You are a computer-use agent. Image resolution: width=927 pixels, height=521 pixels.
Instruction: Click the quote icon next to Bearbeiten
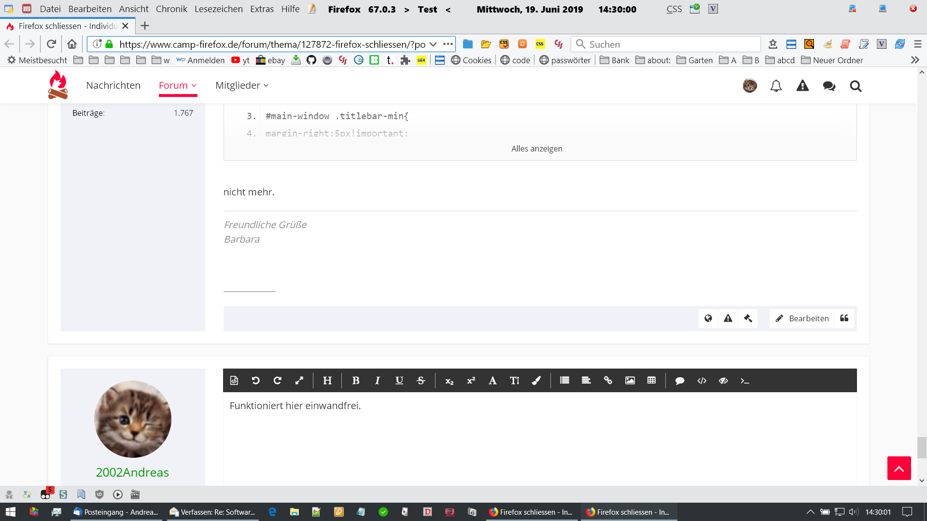coord(844,318)
